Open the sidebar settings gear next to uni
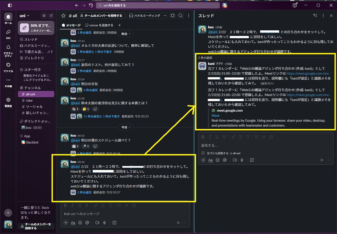The width and height of the screenshot is (337, 234). coord(44,16)
